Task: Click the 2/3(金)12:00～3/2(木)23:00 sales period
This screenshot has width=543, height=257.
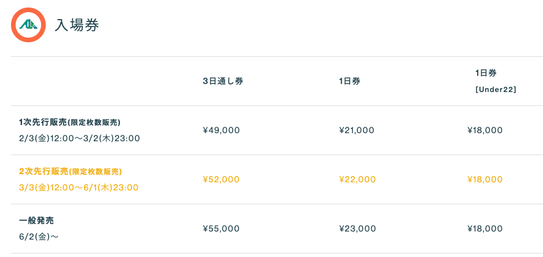Action: pos(79,138)
